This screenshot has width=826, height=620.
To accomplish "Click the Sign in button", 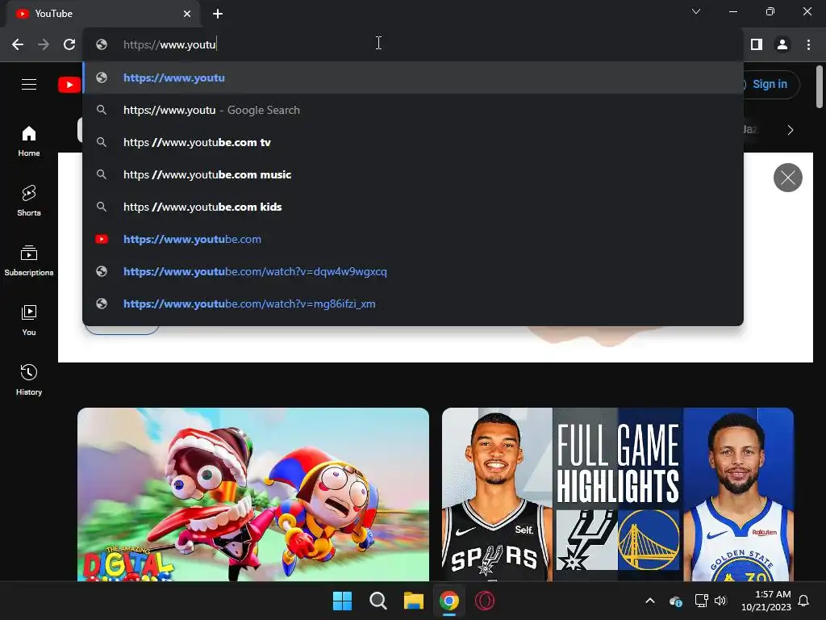I will click(770, 84).
